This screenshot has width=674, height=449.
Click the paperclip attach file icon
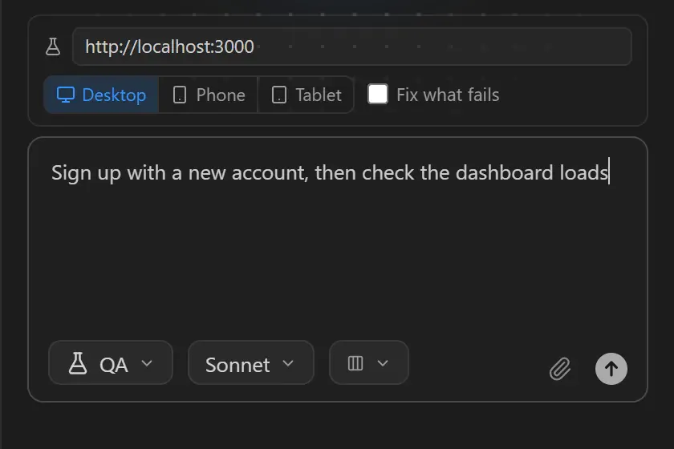[x=560, y=369]
